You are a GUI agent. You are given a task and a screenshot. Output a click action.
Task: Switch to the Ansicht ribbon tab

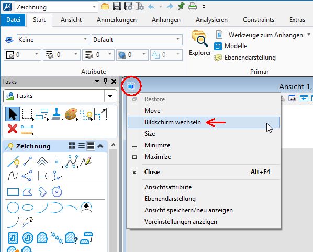pos(71,20)
